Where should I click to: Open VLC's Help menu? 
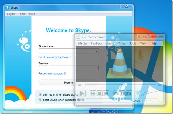point(154,43)
